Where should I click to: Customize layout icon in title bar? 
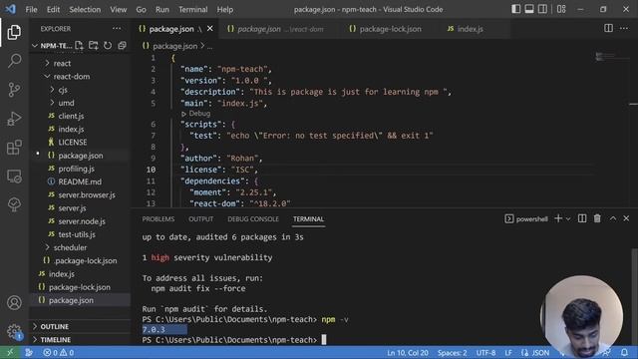point(561,9)
